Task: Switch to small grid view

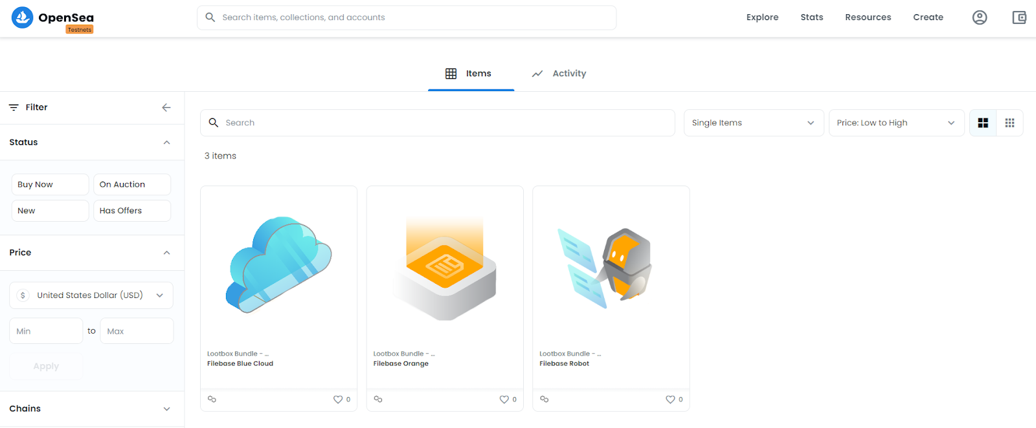Action: pos(1009,123)
